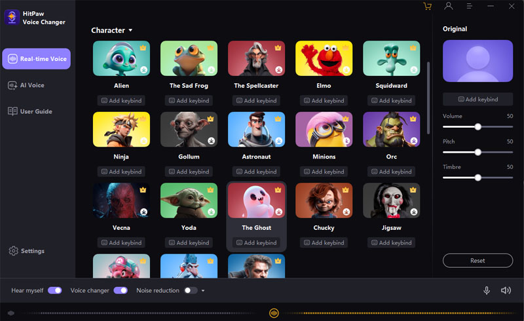
Task: Click the orange waveform icon at bottom
Action: pyautogui.click(x=274, y=313)
